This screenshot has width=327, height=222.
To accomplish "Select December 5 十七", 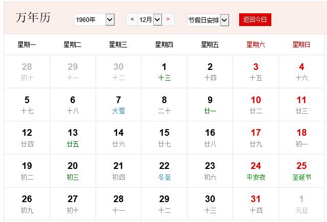I will click(27, 105).
